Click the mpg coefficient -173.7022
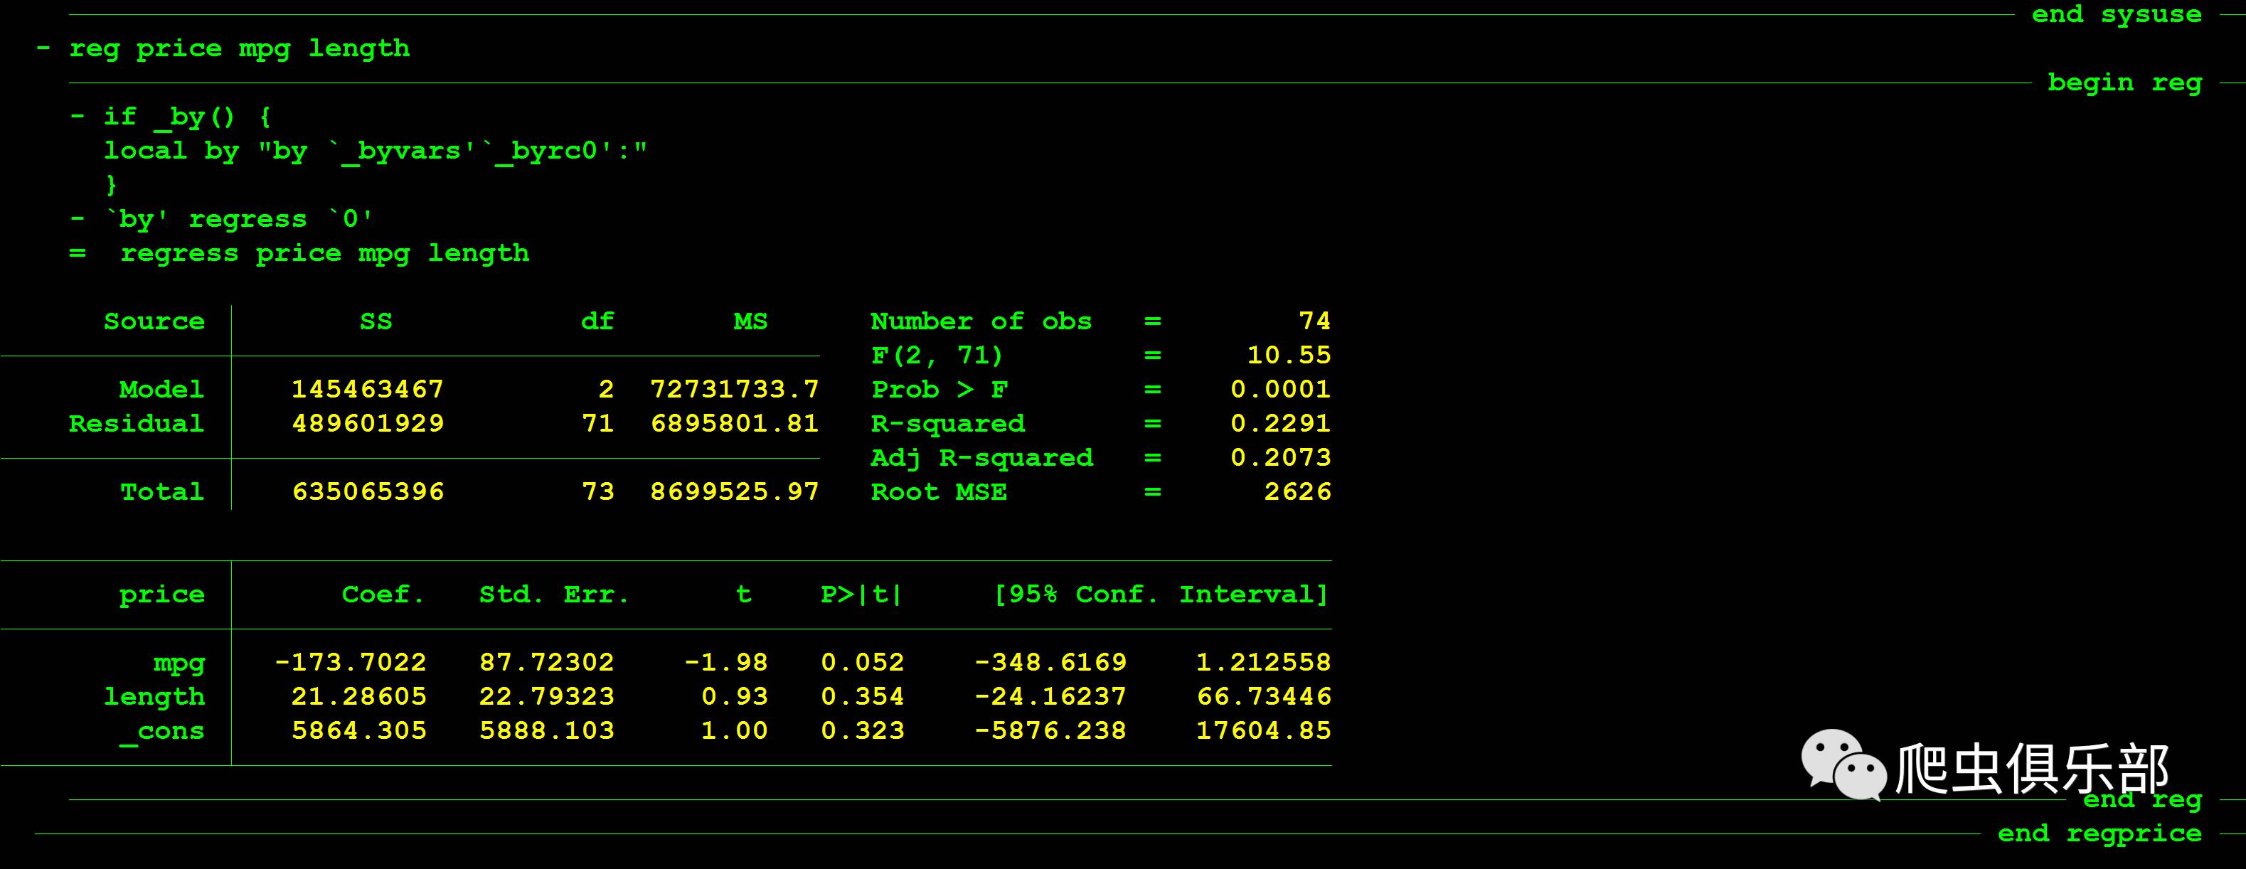Image resolution: width=2246 pixels, height=869 pixels. click(351, 663)
